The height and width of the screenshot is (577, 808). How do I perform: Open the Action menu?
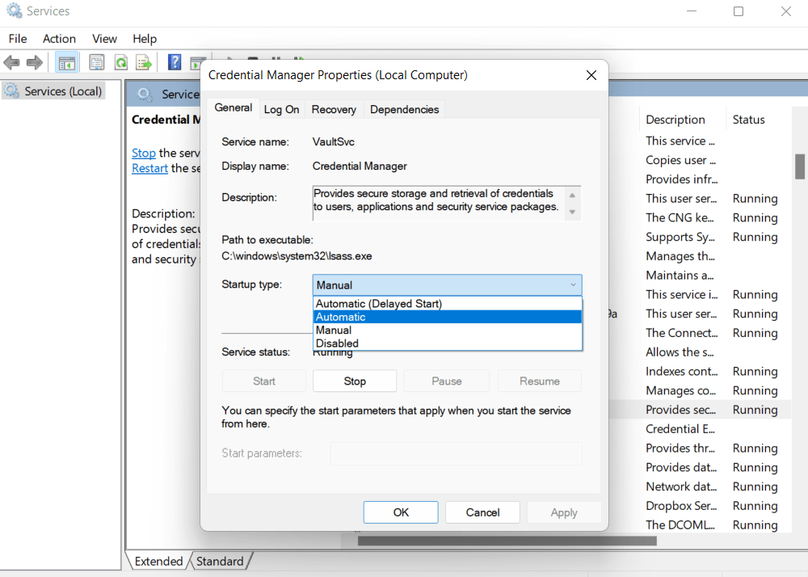[x=59, y=39]
